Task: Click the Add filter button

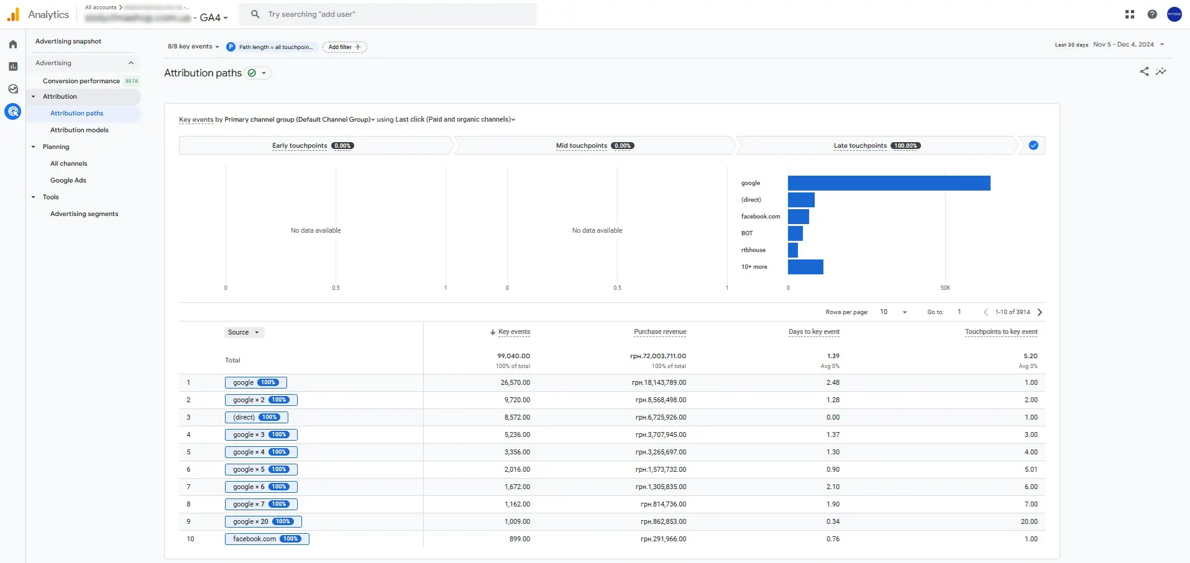Action: pyautogui.click(x=345, y=47)
